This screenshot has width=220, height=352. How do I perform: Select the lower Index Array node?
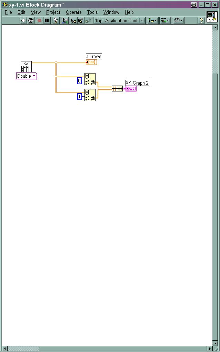tap(90, 95)
